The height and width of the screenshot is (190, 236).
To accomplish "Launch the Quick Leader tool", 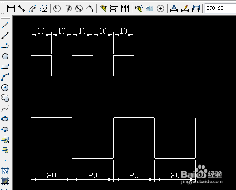I will [x=139, y=9].
